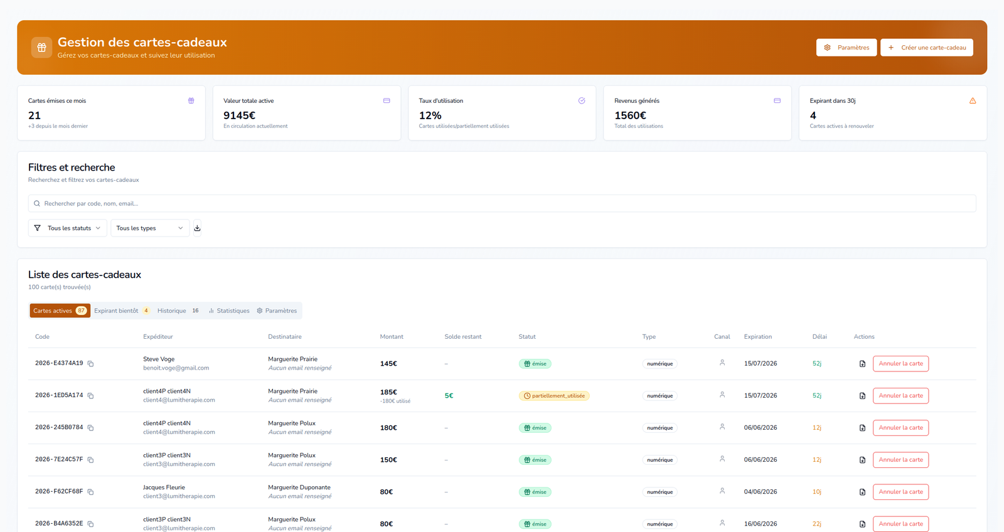Screen dimensions: 1004x532
Task: Open the Paramètres tab in card list
Action: tap(277, 311)
